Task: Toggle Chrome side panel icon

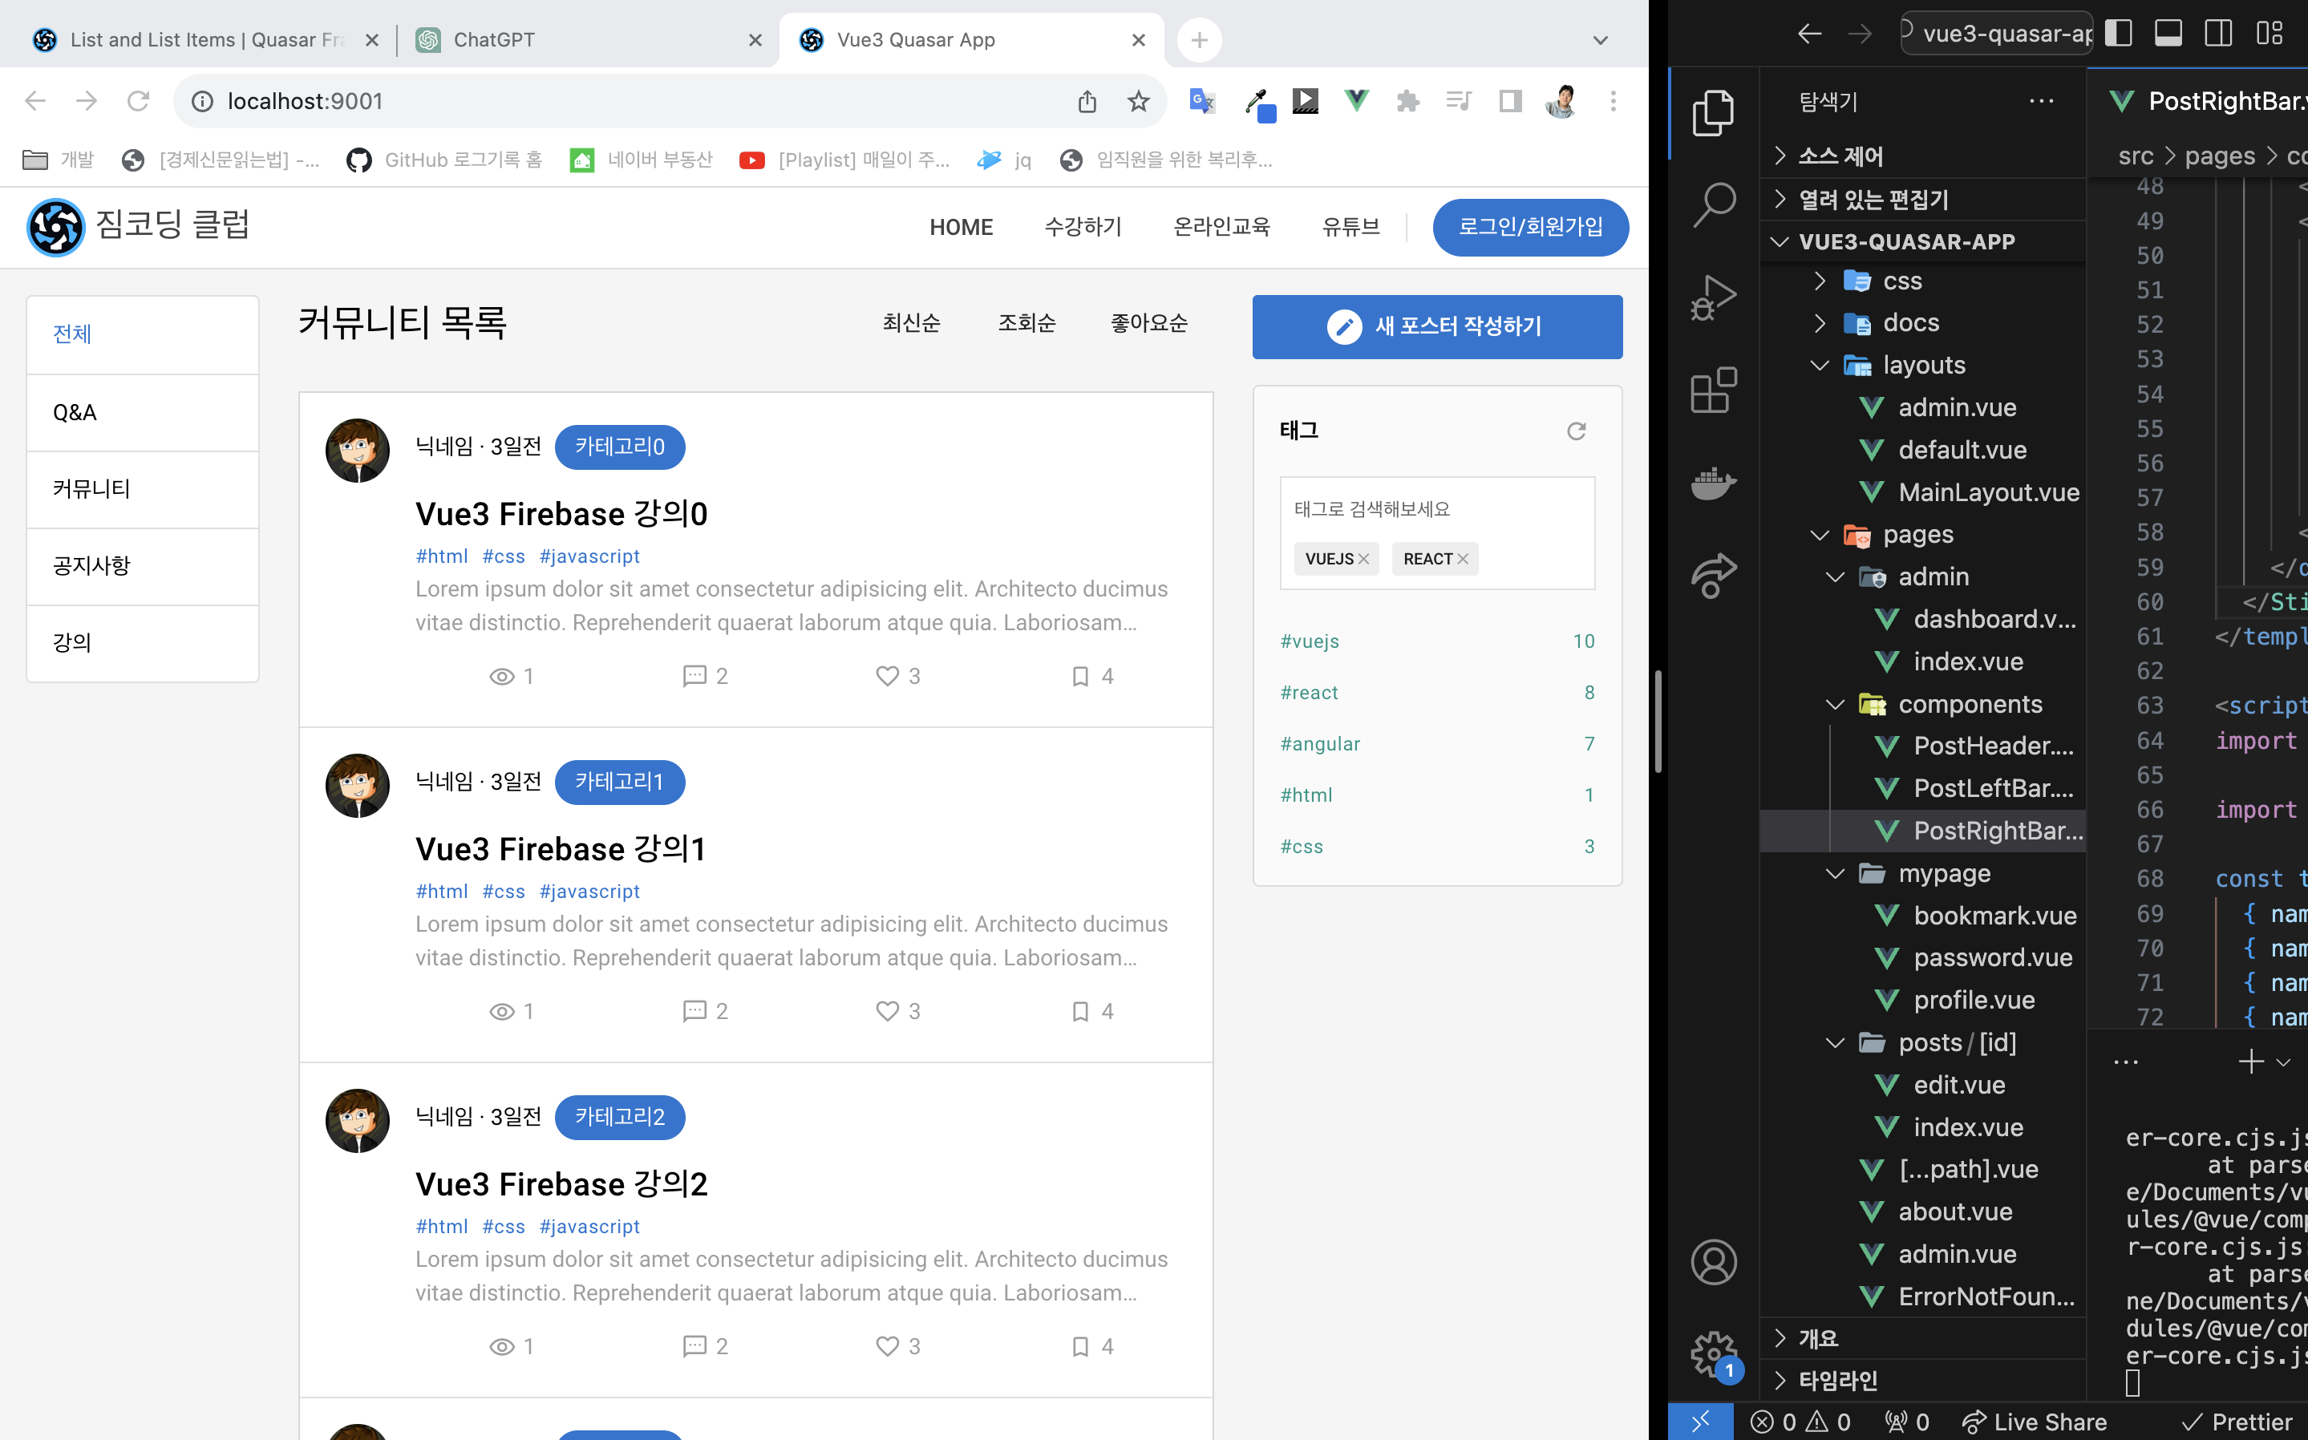Action: pyautogui.click(x=1510, y=101)
